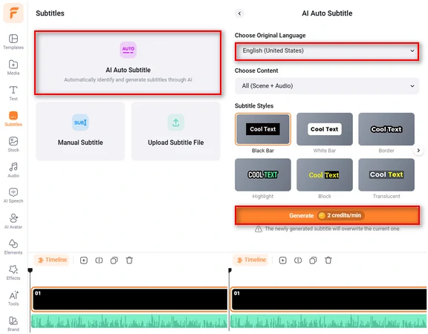
Task: Select the White Bar subtitle style
Action: coord(325,129)
